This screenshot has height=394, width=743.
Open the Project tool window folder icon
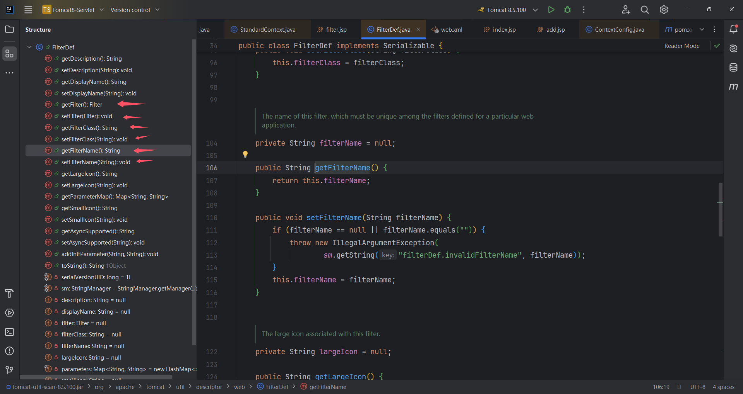(x=9, y=29)
